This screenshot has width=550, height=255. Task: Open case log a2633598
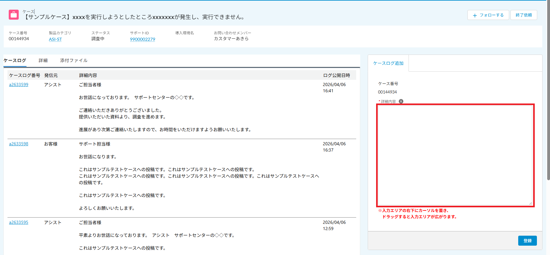pos(19,144)
